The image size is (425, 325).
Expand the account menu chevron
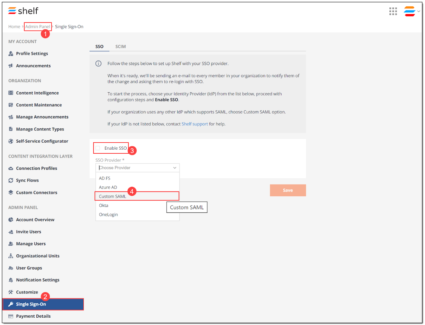click(418, 11)
